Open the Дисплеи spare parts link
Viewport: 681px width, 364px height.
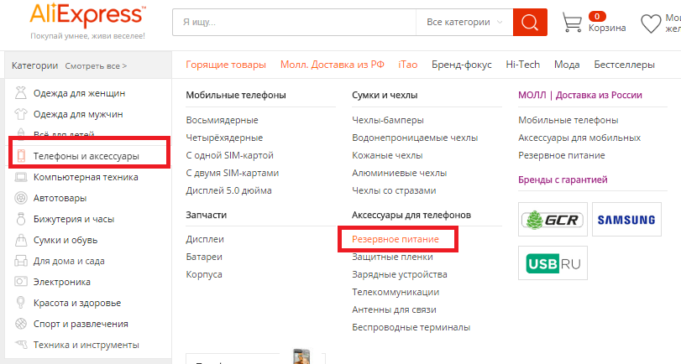pos(205,239)
